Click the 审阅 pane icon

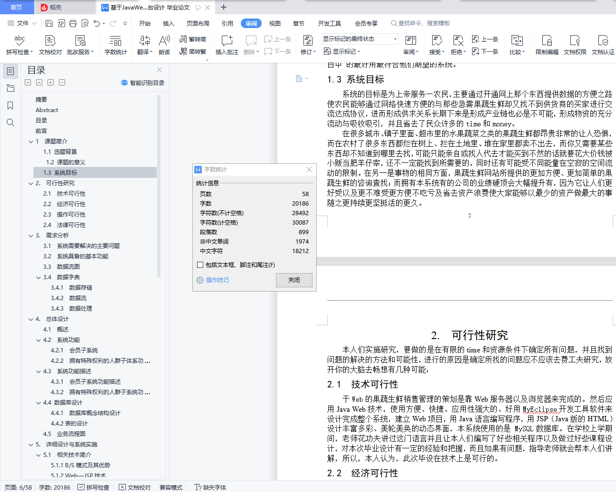tap(411, 41)
